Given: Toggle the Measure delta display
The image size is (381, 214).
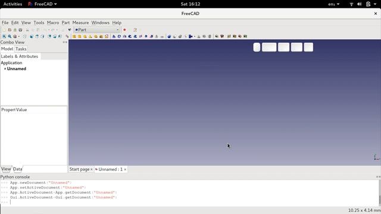Looking at the screenshot, I should tap(245, 36).
